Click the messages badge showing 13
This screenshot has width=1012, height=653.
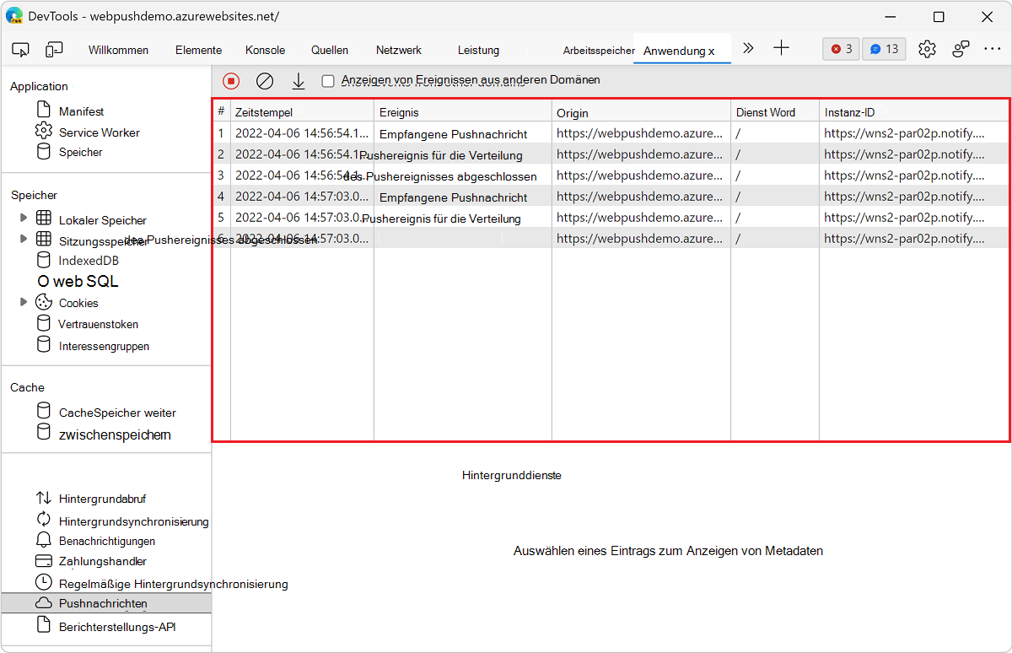click(x=884, y=49)
